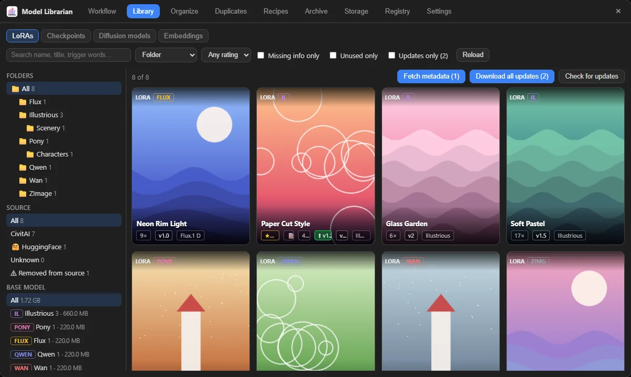Click the FLUX badge in Base Model list
This screenshot has height=377, width=631.
pyautogui.click(x=21, y=341)
